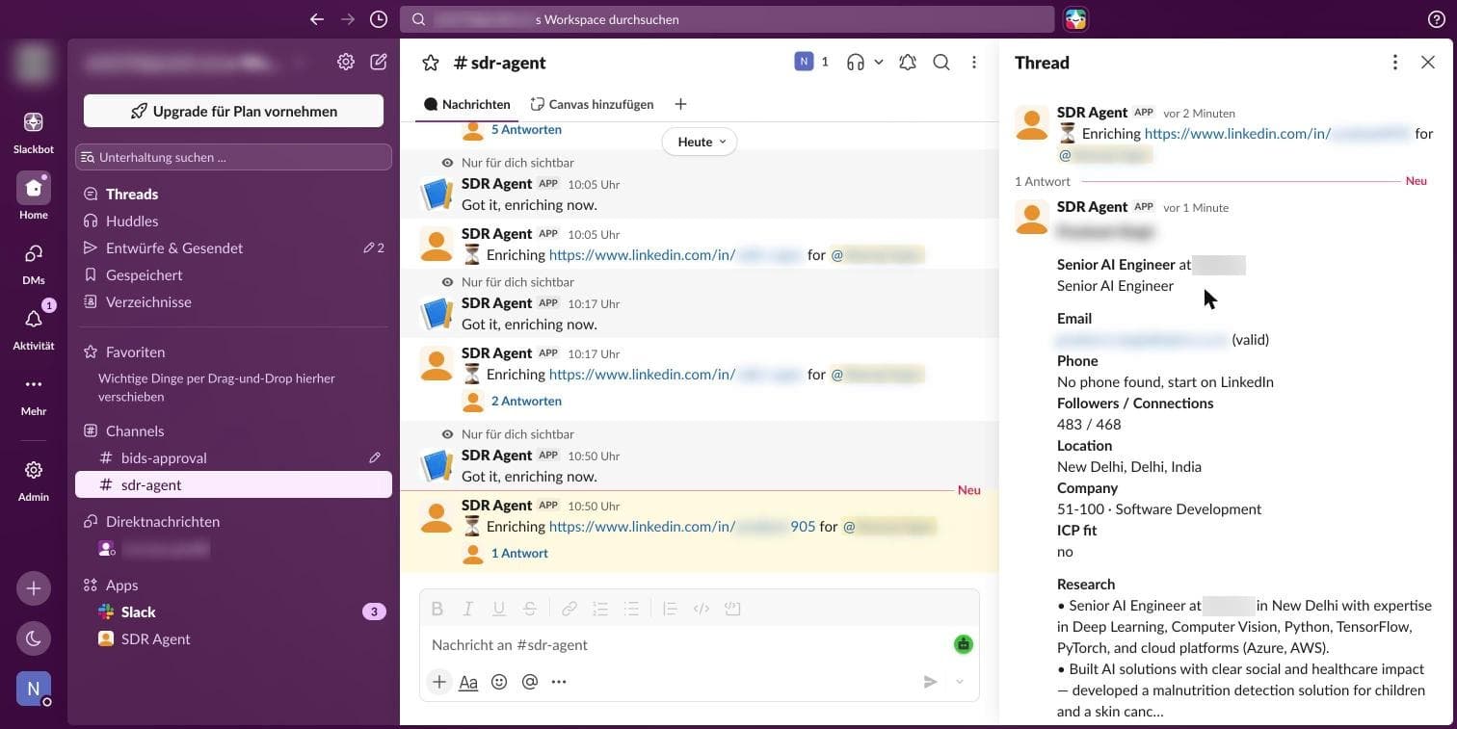This screenshot has height=729, width=1457.
Task: Toggle underline formatting in composer
Action: tap(499, 609)
